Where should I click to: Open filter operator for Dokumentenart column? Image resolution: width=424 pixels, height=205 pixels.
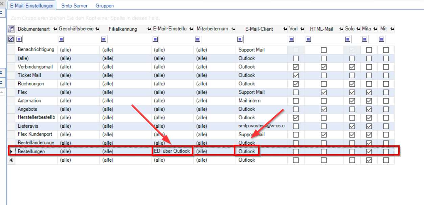pos(19,39)
